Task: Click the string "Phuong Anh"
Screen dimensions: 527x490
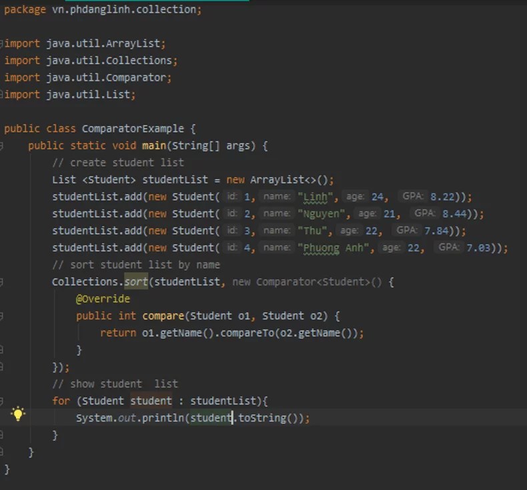Action: click(x=334, y=248)
